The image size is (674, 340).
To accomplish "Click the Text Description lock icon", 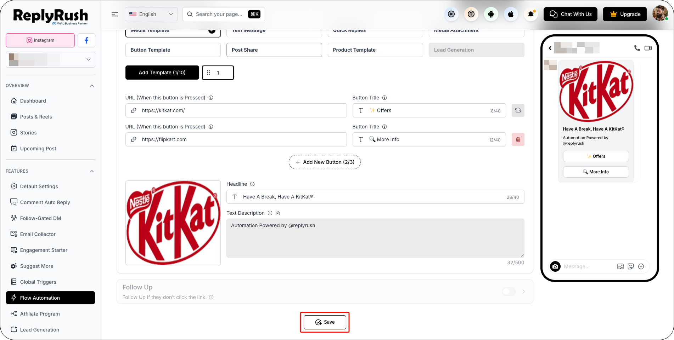I will pos(278,213).
